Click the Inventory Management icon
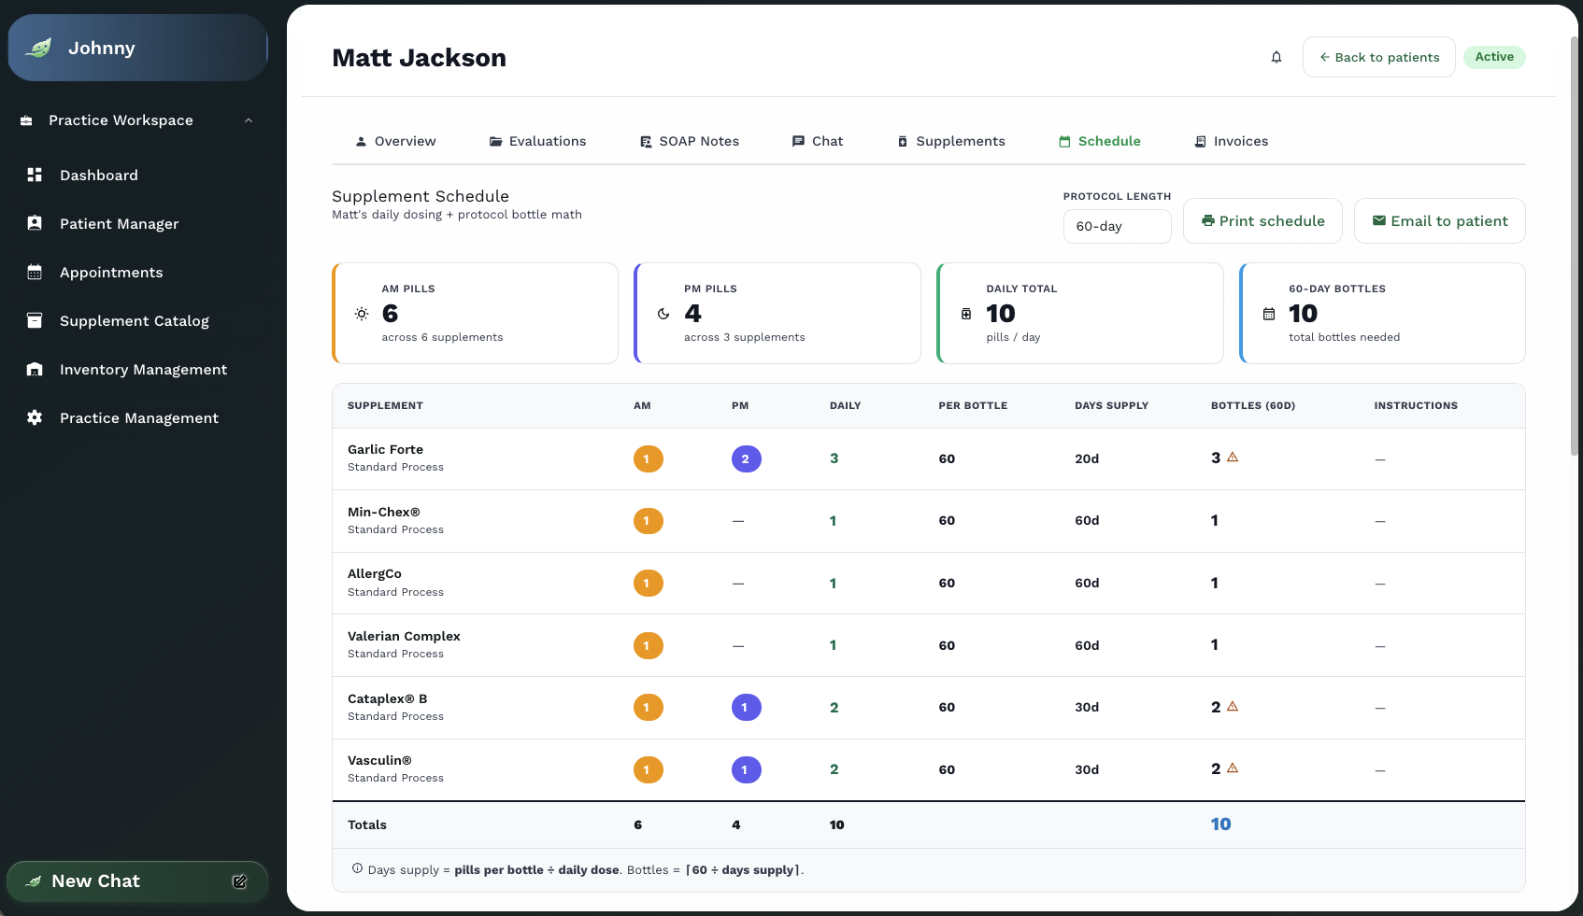 pyautogui.click(x=35, y=369)
